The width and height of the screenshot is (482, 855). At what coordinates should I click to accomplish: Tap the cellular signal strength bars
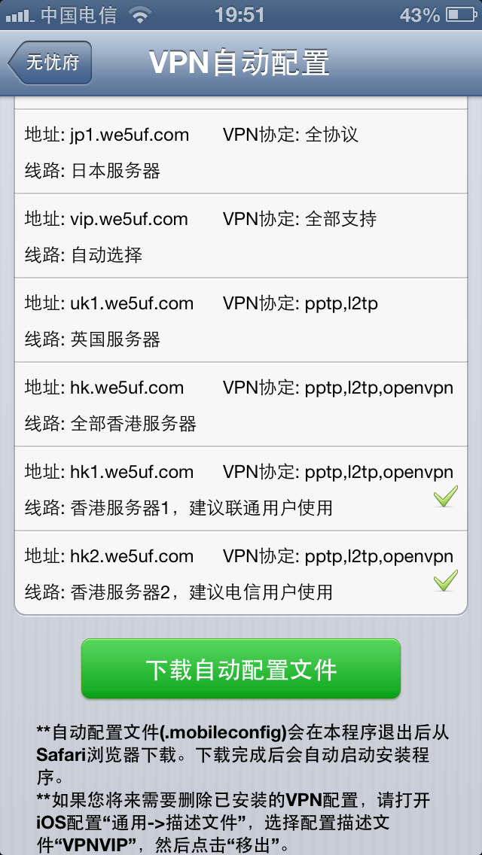[20, 17]
